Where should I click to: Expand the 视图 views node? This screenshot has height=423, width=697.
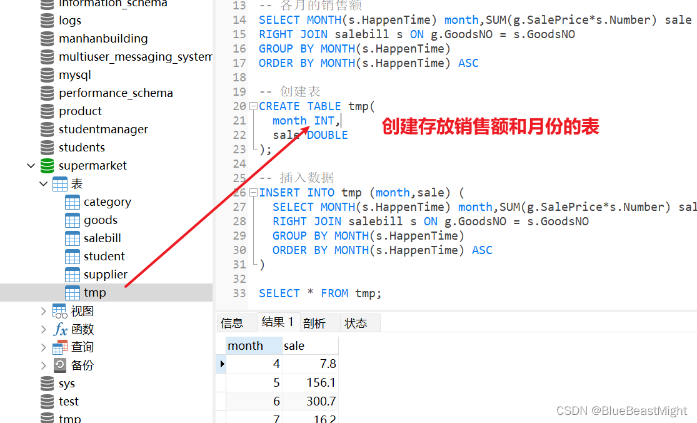44,312
